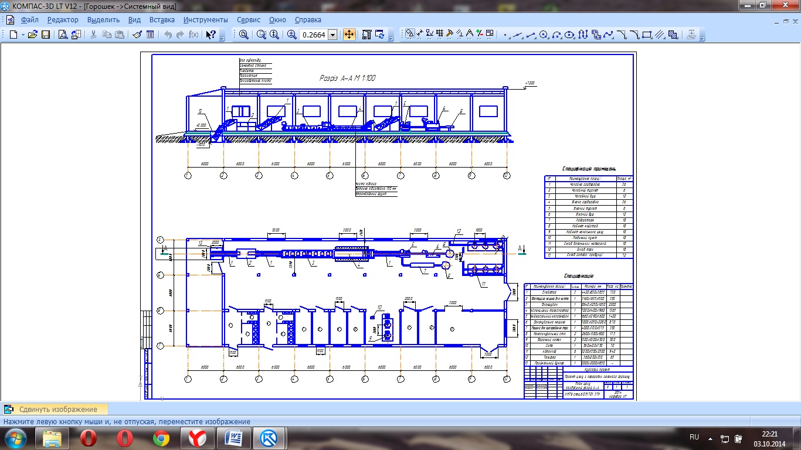Screen dimensions: 801x450
Task: Click the refresh image icon
Action: [x=379, y=35]
